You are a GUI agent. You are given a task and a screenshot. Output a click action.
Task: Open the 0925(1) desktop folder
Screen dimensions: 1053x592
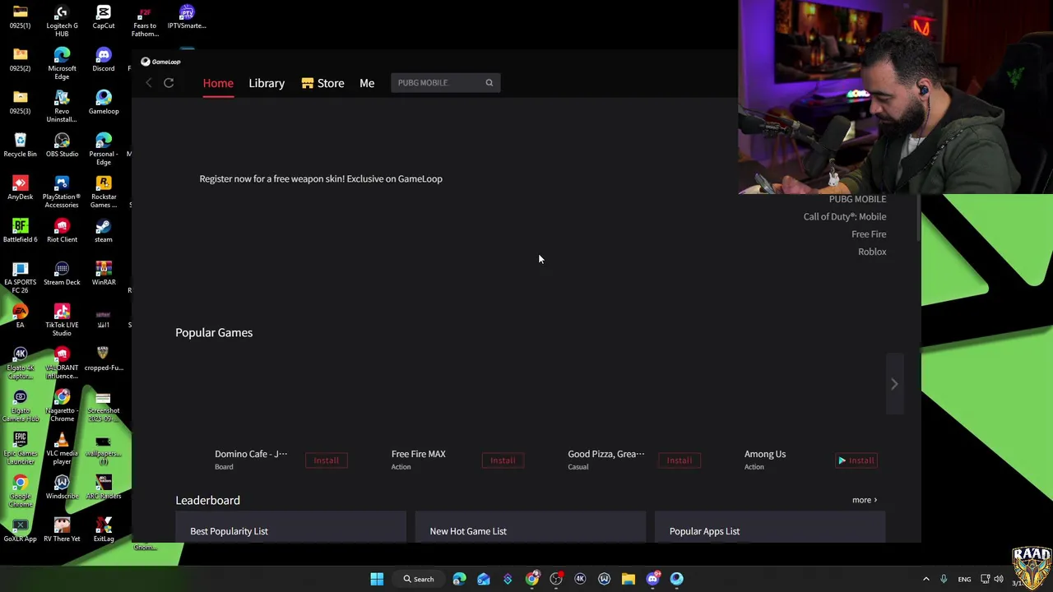[21, 17]
